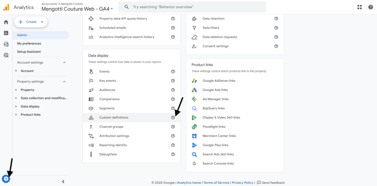Click the top-right Help question mark icon

[370, 7]
